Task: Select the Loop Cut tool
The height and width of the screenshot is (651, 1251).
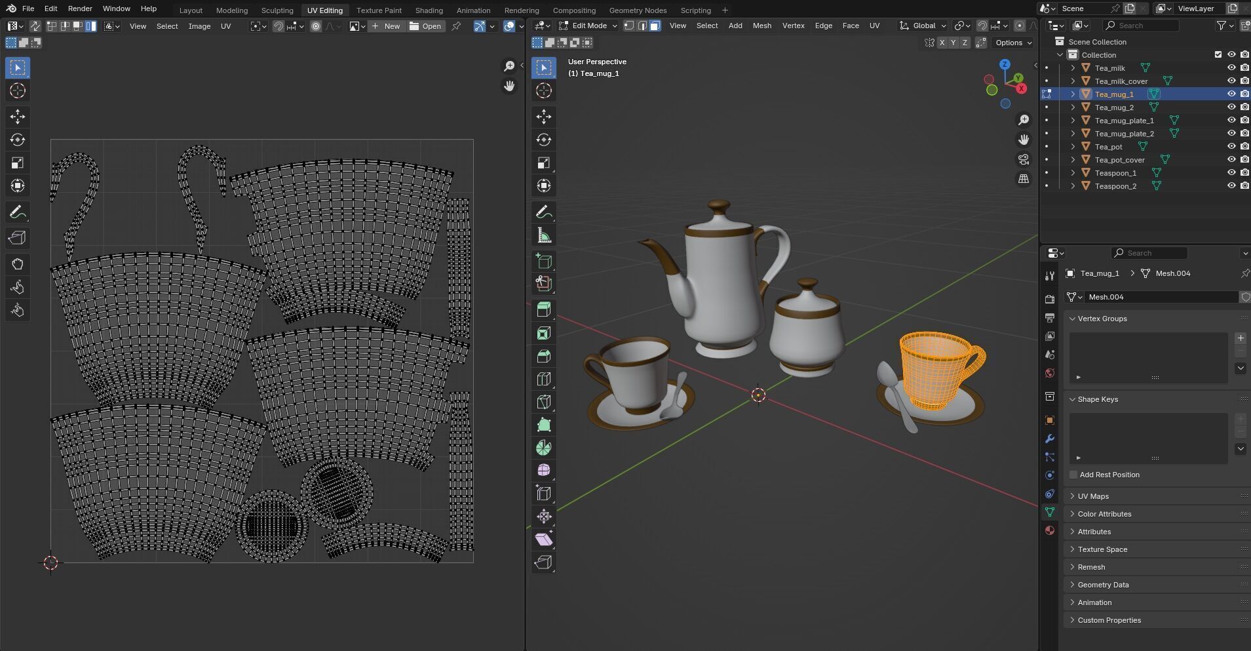Action: pos(544,379)
